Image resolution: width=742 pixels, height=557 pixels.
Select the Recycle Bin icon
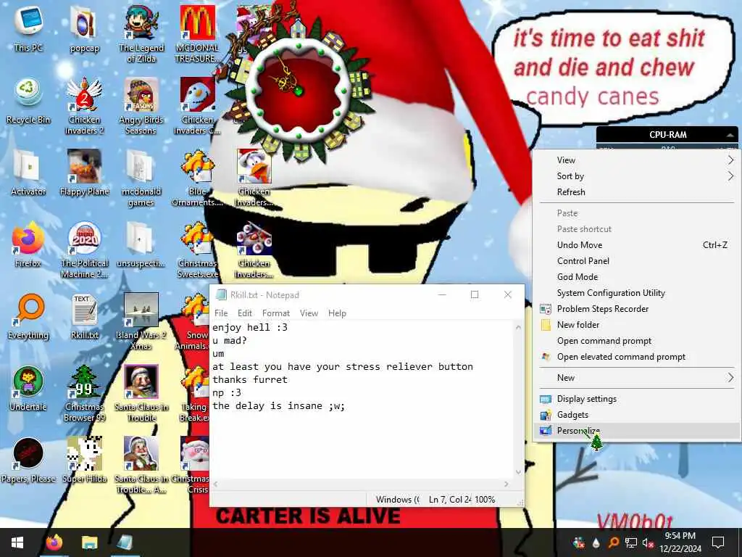pos(28,100)
